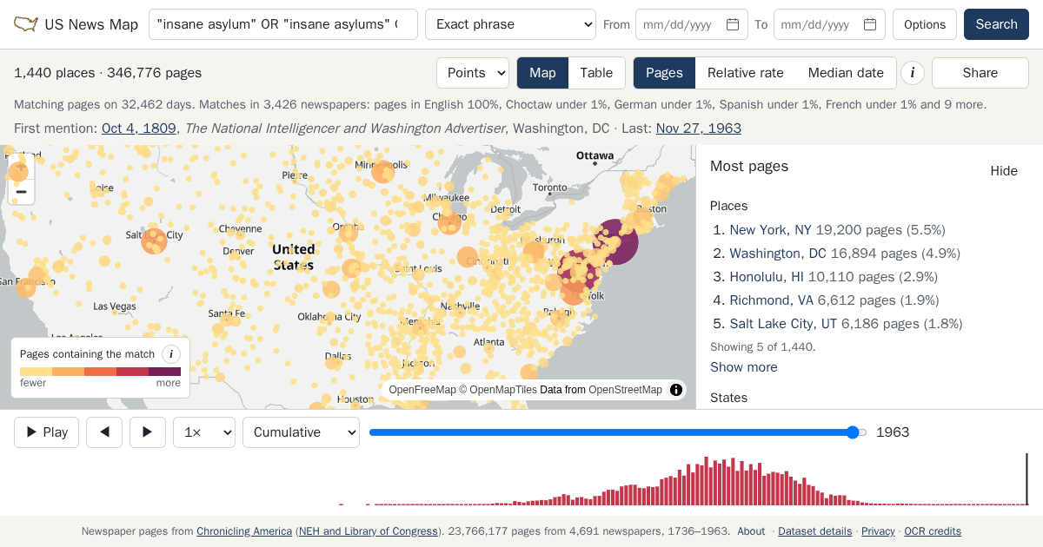
Task: Click the Search button
Action: [x=996, y=24]
